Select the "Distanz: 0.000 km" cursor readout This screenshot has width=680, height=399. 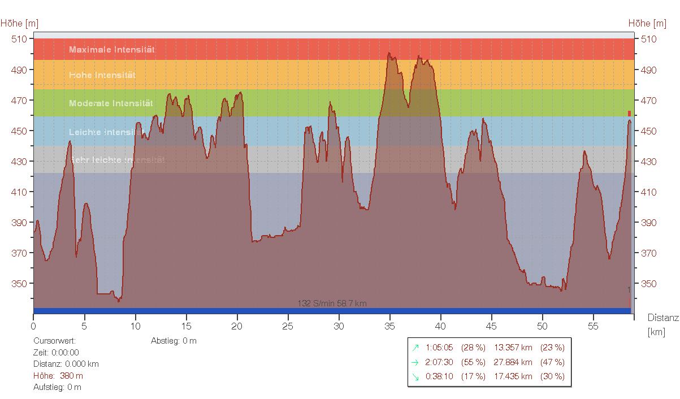pos(66,364)
